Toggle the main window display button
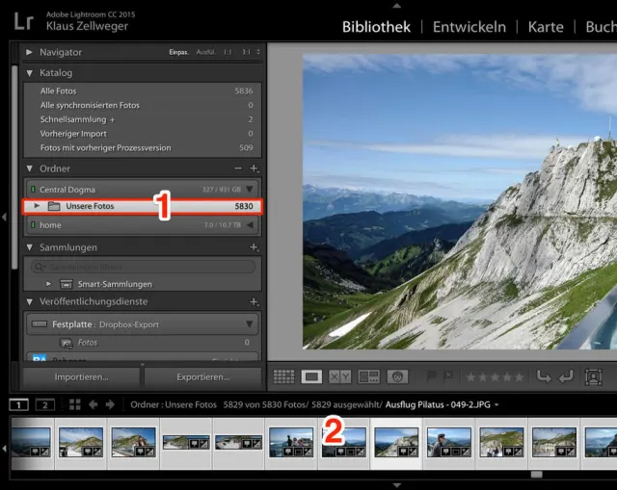Image resolution: width=617 pixels, height=490 pixels. 19,405
